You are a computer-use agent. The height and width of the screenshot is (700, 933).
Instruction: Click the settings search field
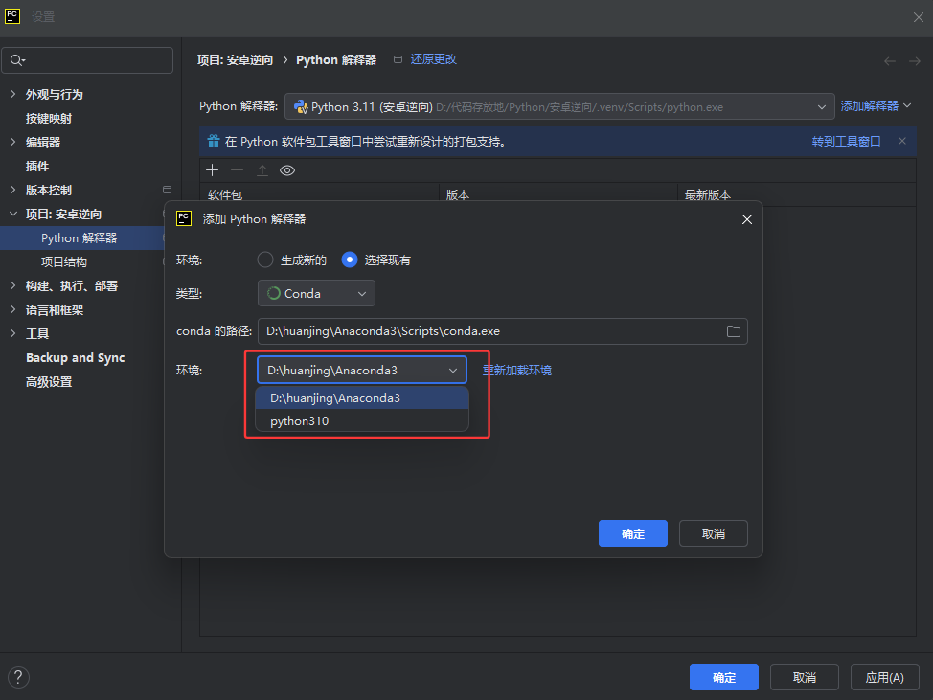[x=87, y=60]
